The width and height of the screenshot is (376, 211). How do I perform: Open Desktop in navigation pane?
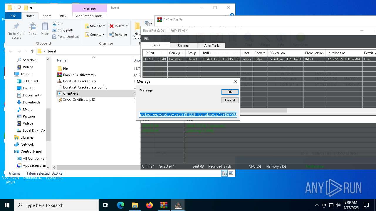(x=29, y=88)
